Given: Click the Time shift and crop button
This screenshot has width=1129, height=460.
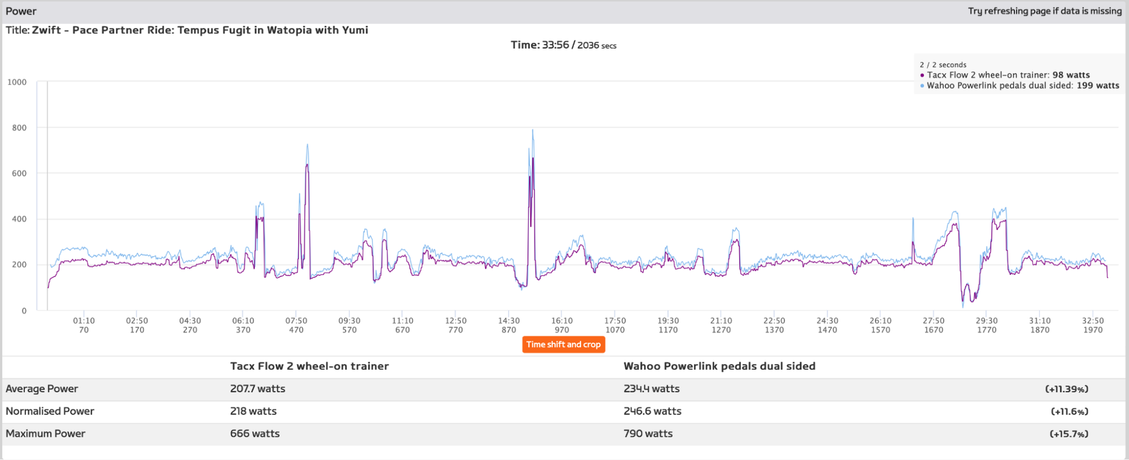Looking at the screenshot, I should coord(563,344).
